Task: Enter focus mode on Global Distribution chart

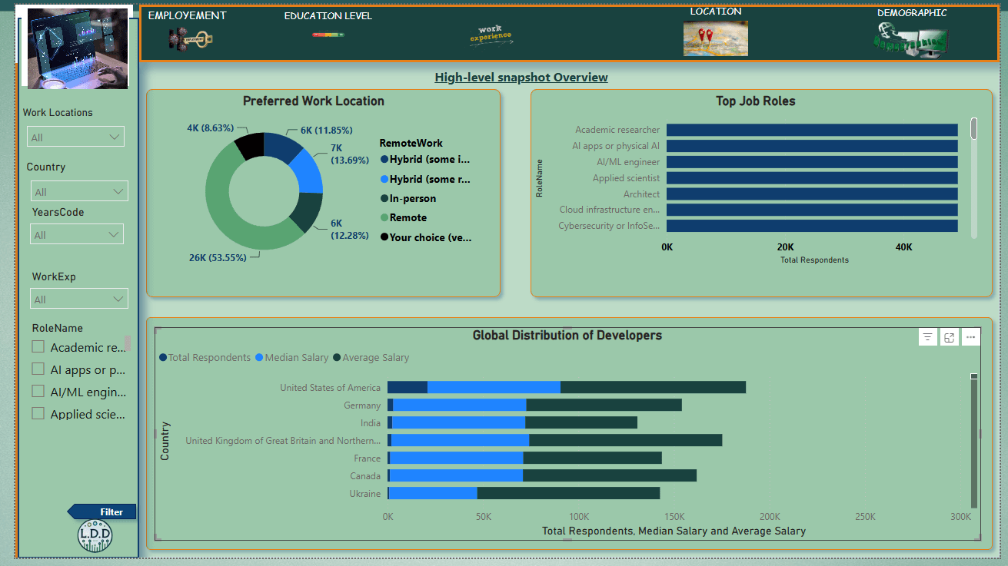Action: (x=950, y=337)
